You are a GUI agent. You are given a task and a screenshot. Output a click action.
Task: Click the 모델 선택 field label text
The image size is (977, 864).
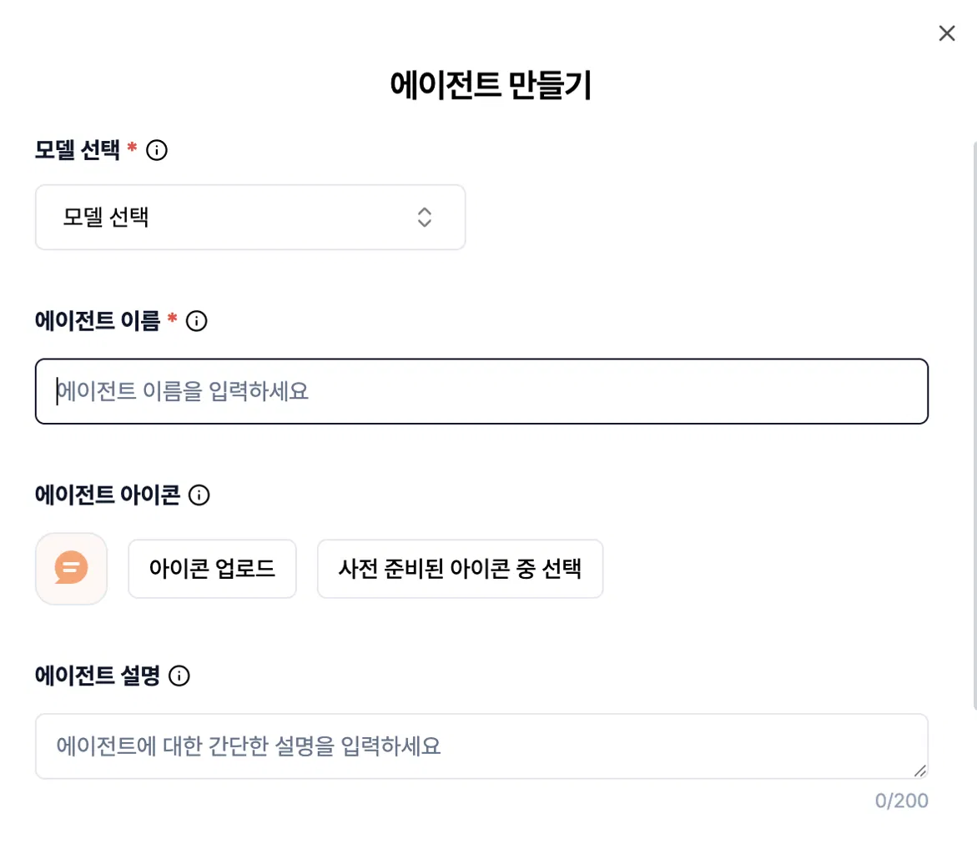coord(78,150)
